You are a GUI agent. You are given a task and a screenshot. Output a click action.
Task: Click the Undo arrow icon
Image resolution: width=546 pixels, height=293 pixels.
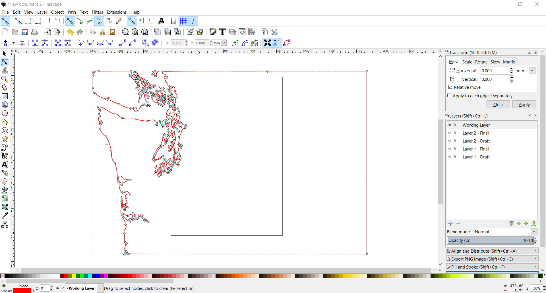70,32
